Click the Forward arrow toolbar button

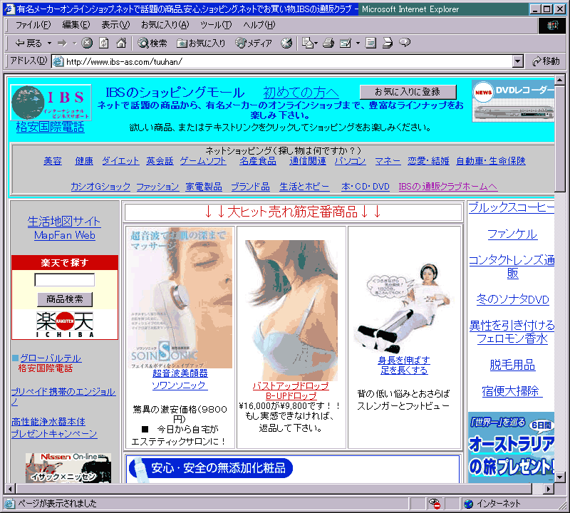(x=62, y=43)
